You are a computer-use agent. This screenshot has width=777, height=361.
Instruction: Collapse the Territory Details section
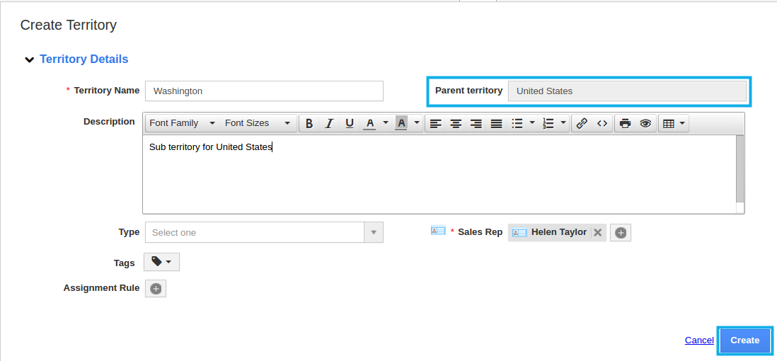[x=30, y=60]
